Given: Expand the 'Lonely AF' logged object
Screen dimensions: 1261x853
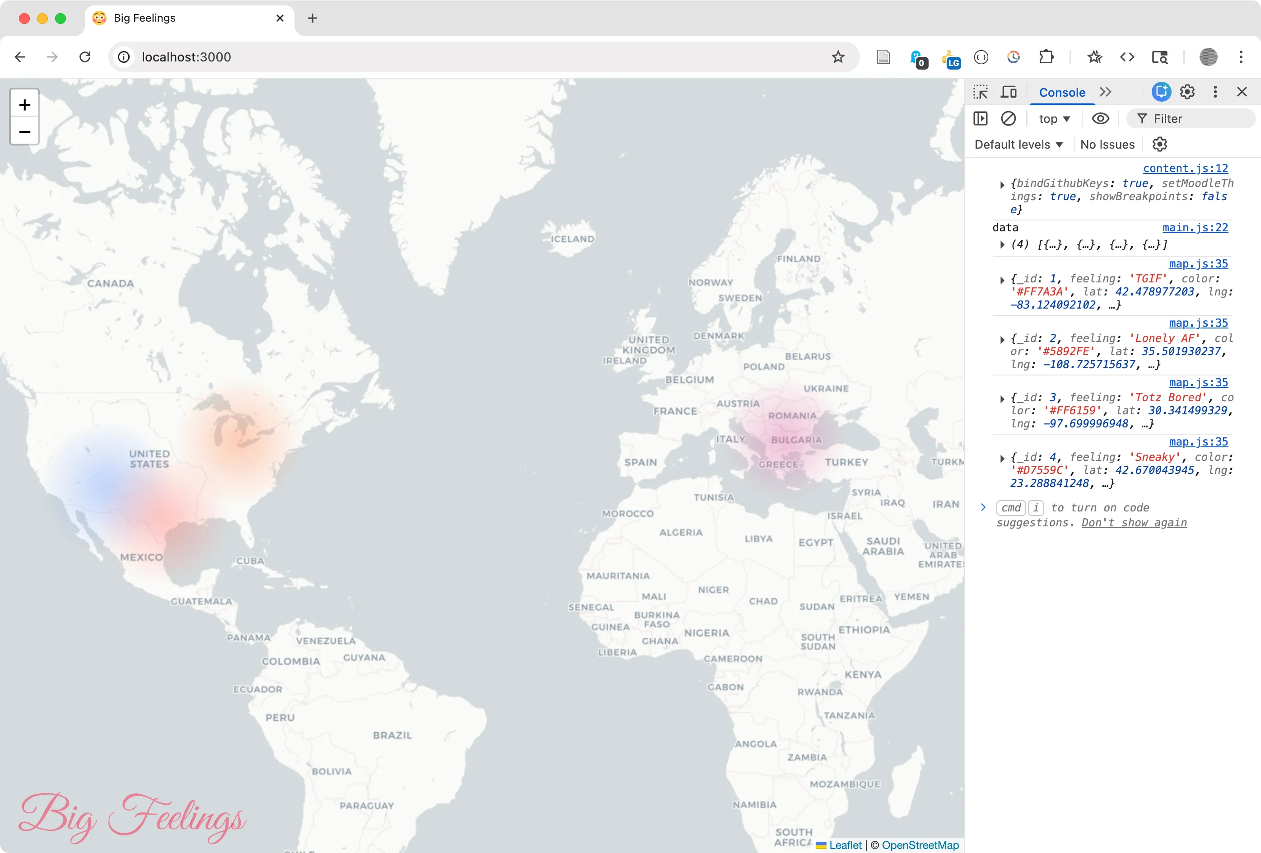Looking at the screenshot, I should 1002,339.
